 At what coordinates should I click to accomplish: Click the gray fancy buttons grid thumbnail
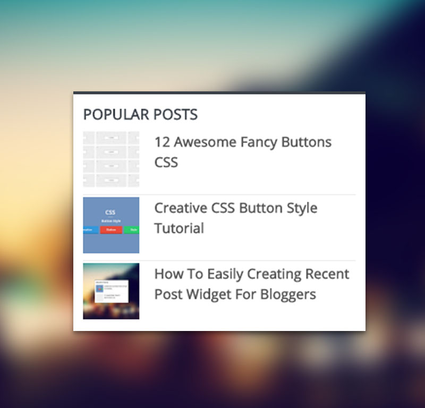111,159
